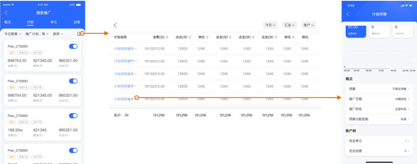The image size is (417, 164).
Task: Expand the 推广日期 row showing 长期投放
Action: coord(379,99)
